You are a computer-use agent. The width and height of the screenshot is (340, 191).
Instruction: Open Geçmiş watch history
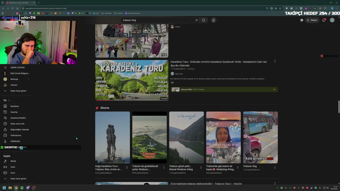(x=14, y=112)
